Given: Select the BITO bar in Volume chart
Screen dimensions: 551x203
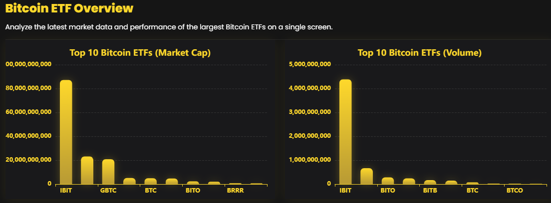Looking at the screenshot, I should [x=388, y=181].
